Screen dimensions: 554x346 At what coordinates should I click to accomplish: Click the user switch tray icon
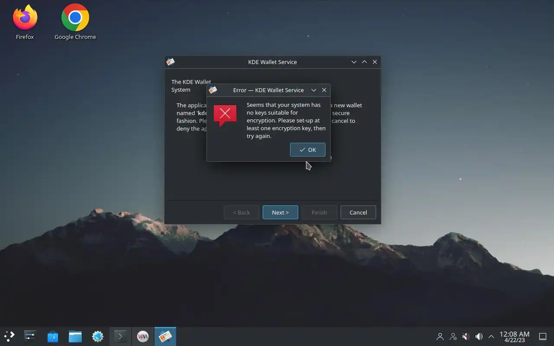coord(453,336)
